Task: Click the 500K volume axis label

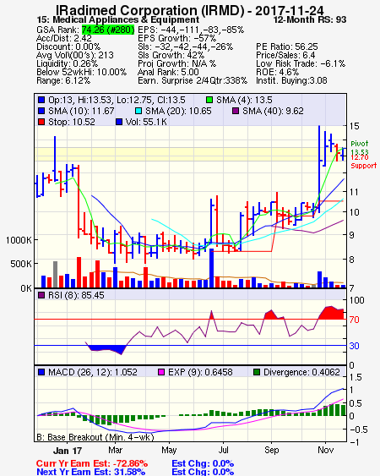Action: (x=21, y=264)
